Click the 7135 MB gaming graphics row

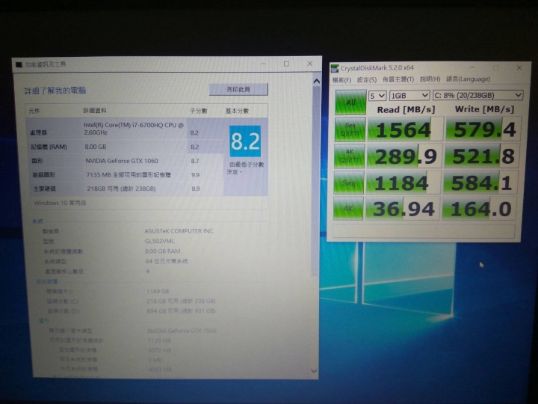click(x=125, y=174)
